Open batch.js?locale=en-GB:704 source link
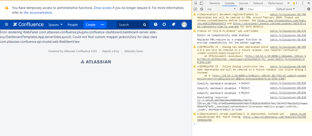The width and height of the screenshot is (312, 136). [288, 14]
